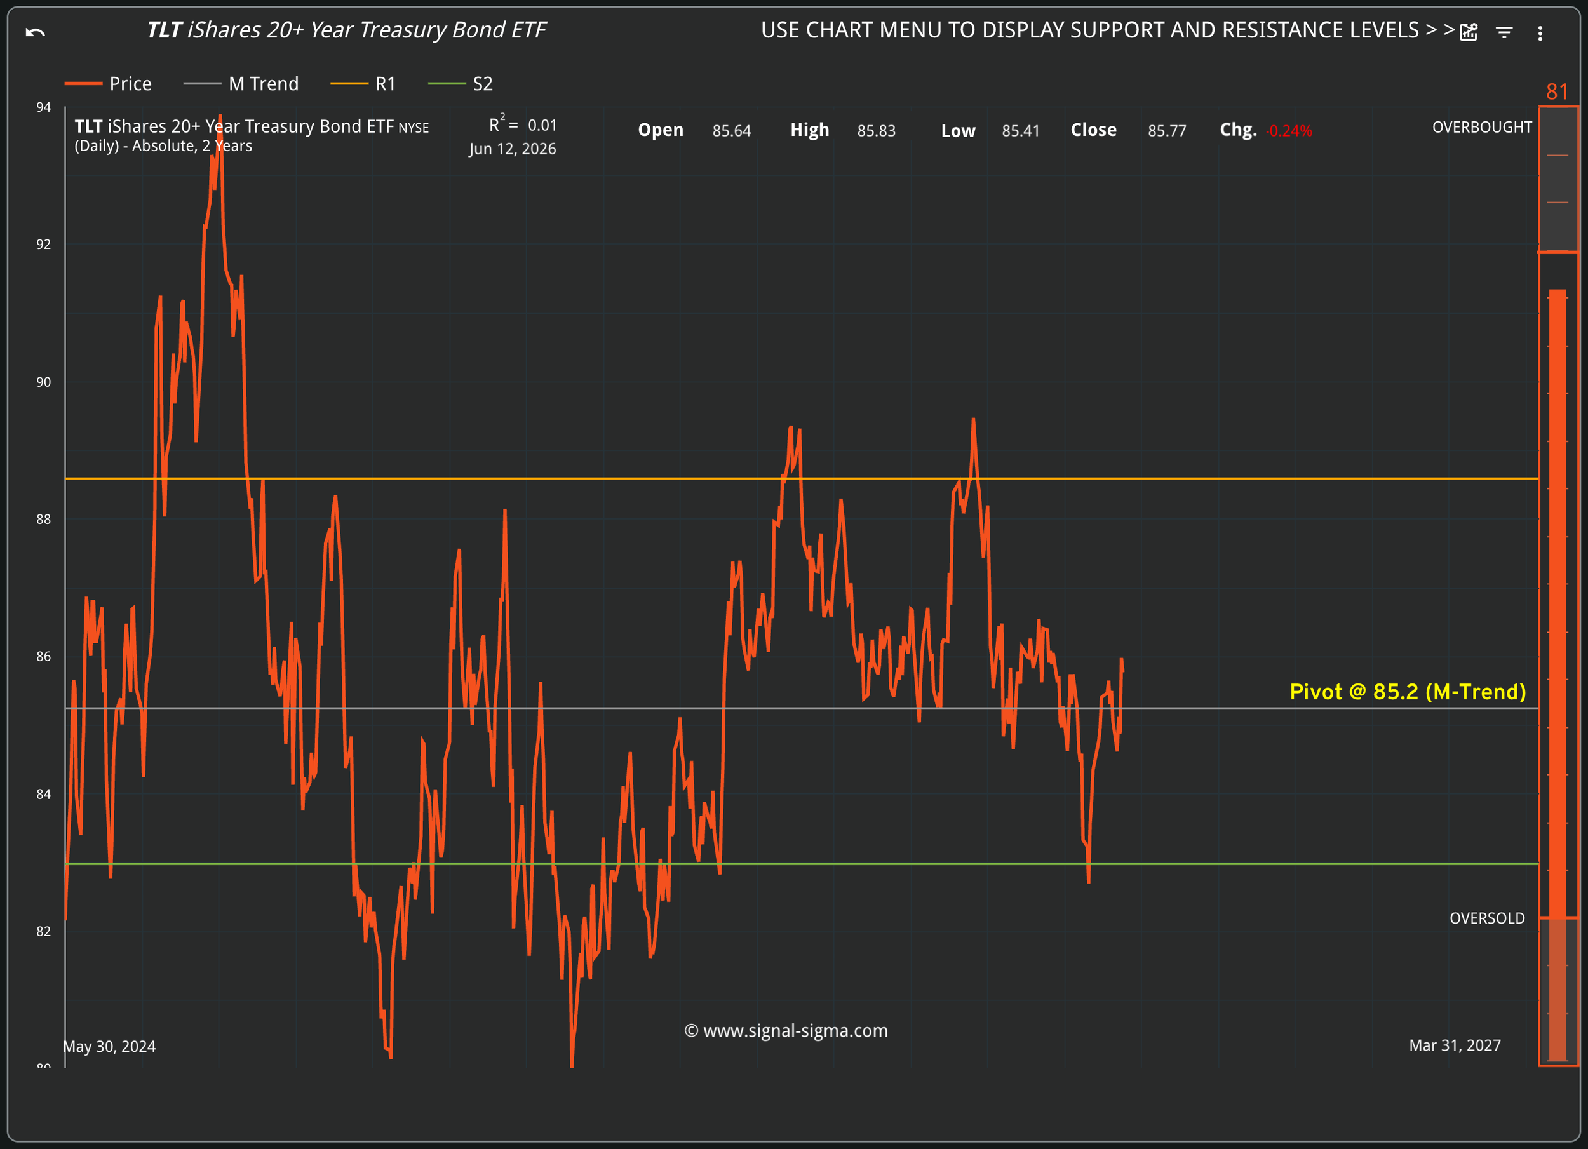Viewport: 1588px width, 1149px height.
Task: Toggle the Price series in the legend
Action: coord(108,84)
